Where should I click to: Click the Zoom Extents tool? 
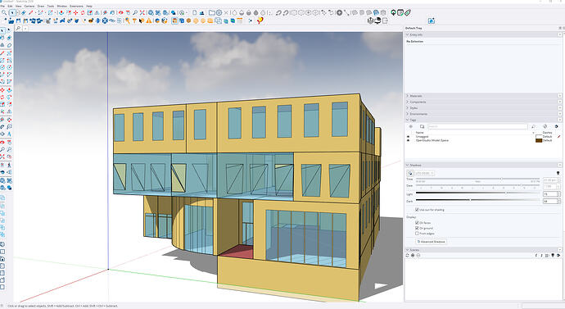click(x=142, y=12)
